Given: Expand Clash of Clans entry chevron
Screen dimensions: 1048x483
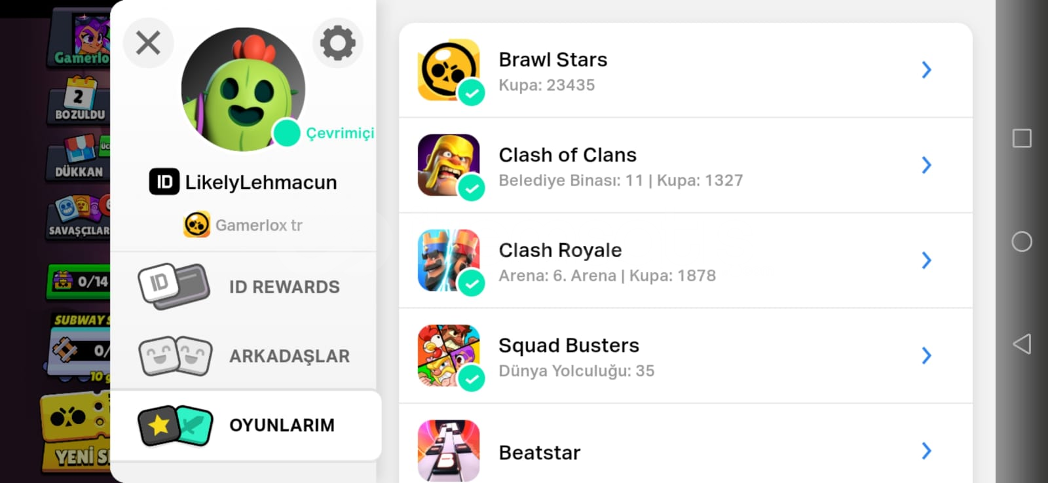Looking at the screenshot, I should coord(926,165).
